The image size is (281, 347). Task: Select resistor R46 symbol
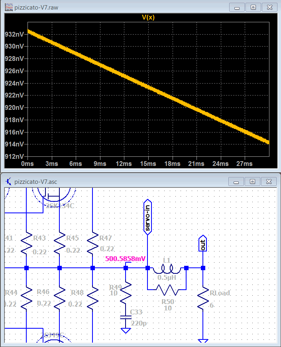click(60, 298)
